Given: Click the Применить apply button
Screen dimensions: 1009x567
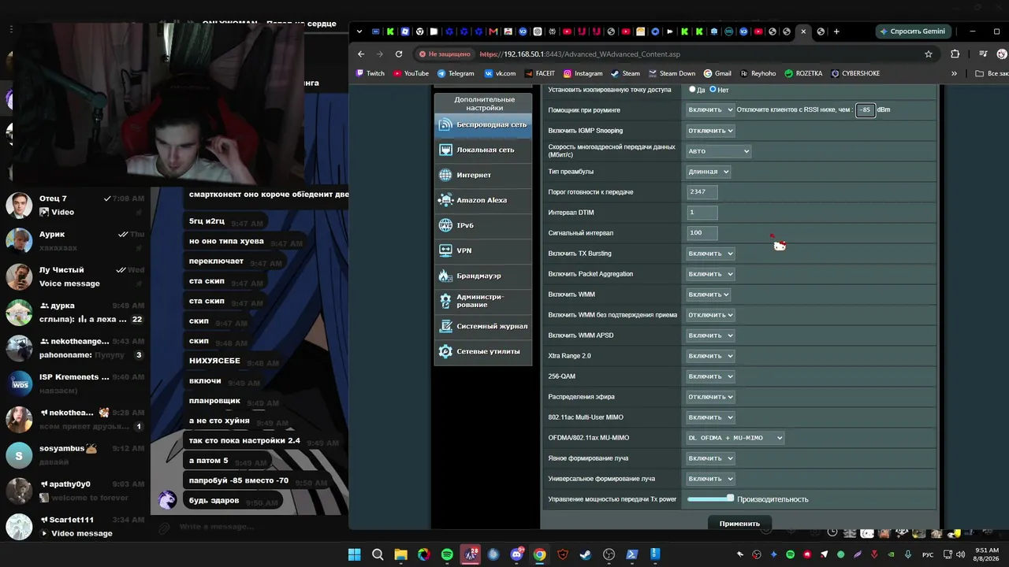Looking at the screenshot, I should (x=739, y=524).
